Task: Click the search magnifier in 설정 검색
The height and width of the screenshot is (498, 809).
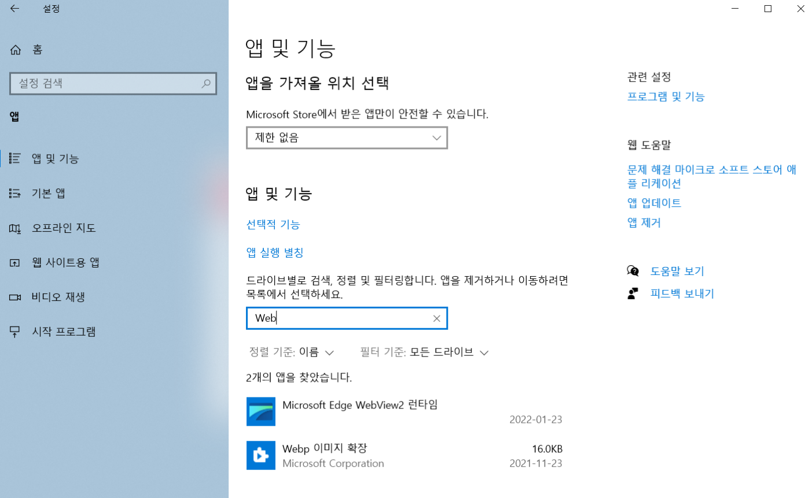Action: (x=206, y=84)
